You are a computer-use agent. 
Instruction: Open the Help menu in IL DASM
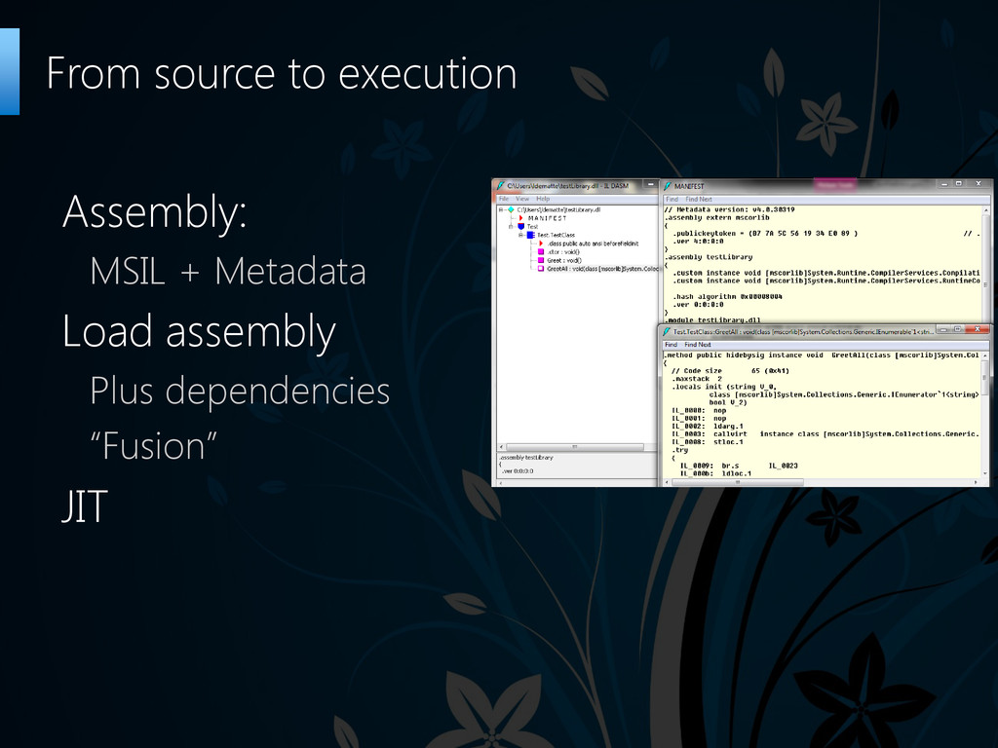543,199
